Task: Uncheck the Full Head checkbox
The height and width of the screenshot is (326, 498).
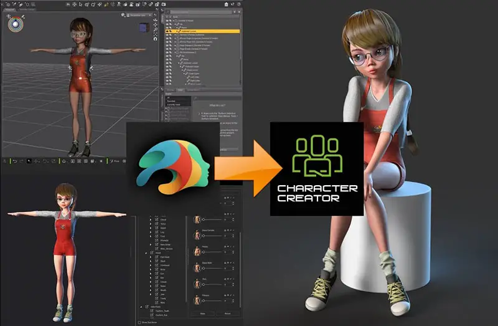Action: (x=157, y=257)
